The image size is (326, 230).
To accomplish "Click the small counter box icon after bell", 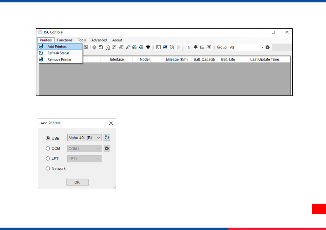I will coord(202,47).
